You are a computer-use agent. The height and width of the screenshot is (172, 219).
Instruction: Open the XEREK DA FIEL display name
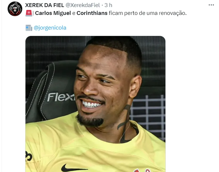(x=45, y=5)
